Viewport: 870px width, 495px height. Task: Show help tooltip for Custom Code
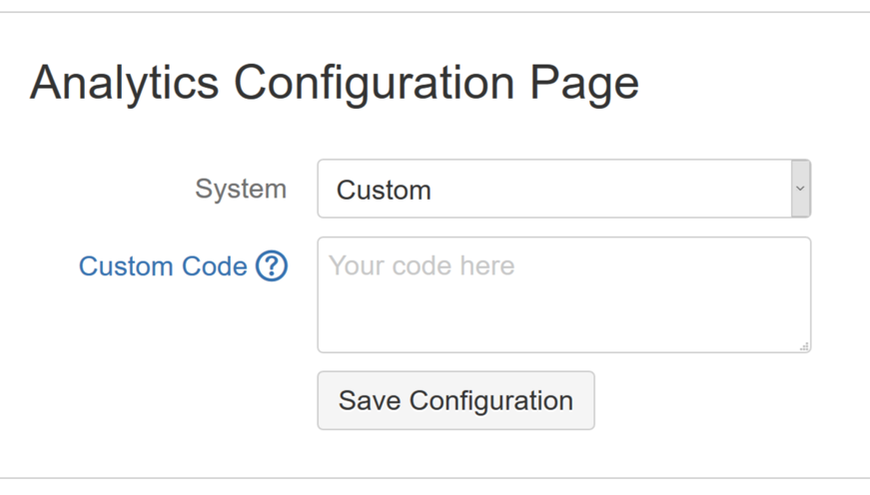pos(272,266)
